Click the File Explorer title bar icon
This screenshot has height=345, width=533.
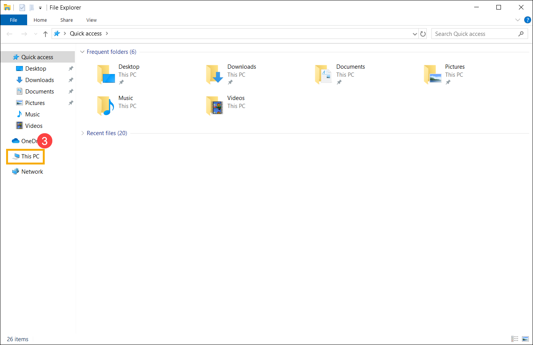click(7, 7)
